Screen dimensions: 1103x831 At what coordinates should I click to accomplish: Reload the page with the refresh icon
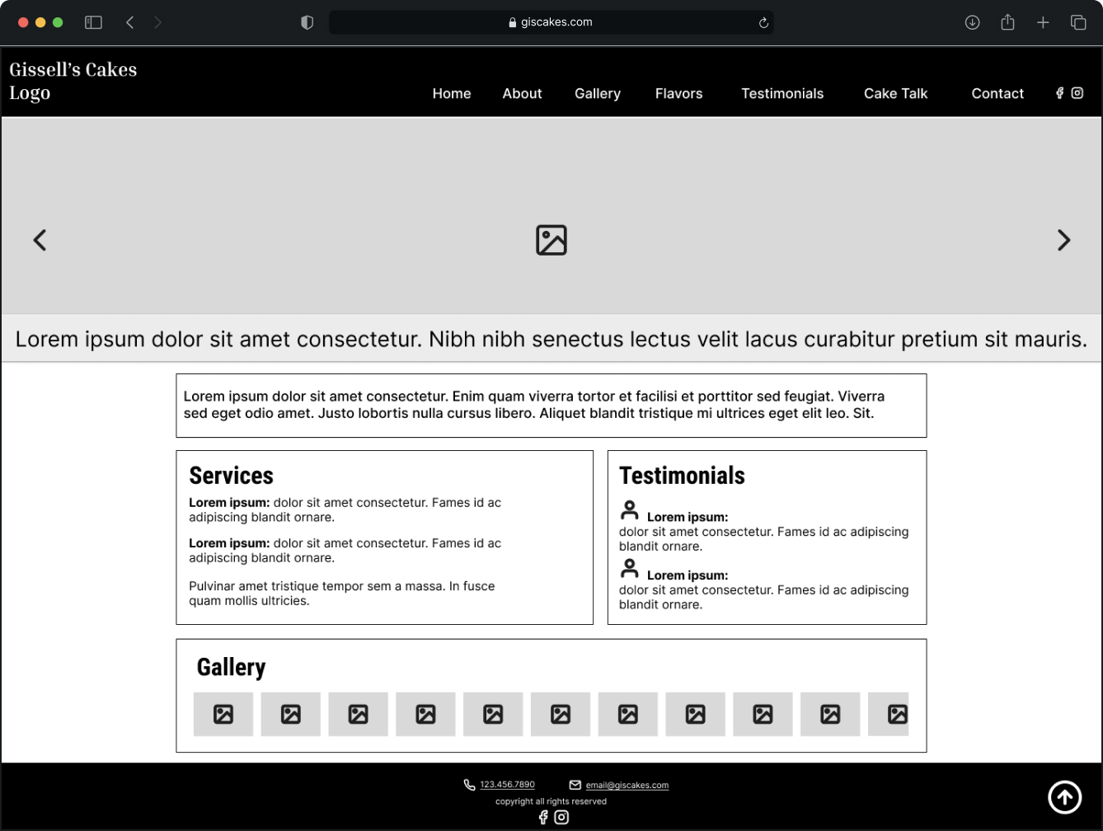click(763, 22)
